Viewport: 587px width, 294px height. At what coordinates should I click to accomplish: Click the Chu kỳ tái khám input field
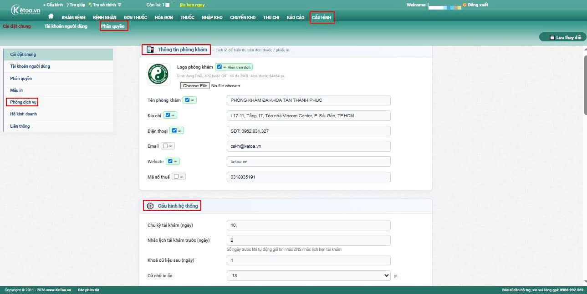[308, 225]
